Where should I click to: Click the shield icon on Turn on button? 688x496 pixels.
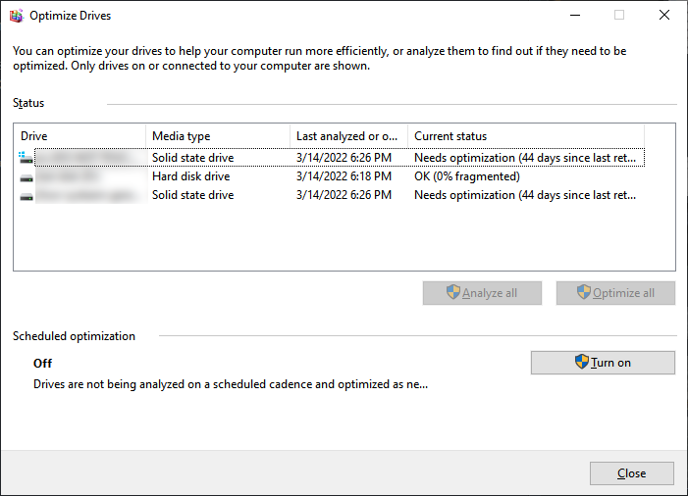pos(582,363)
